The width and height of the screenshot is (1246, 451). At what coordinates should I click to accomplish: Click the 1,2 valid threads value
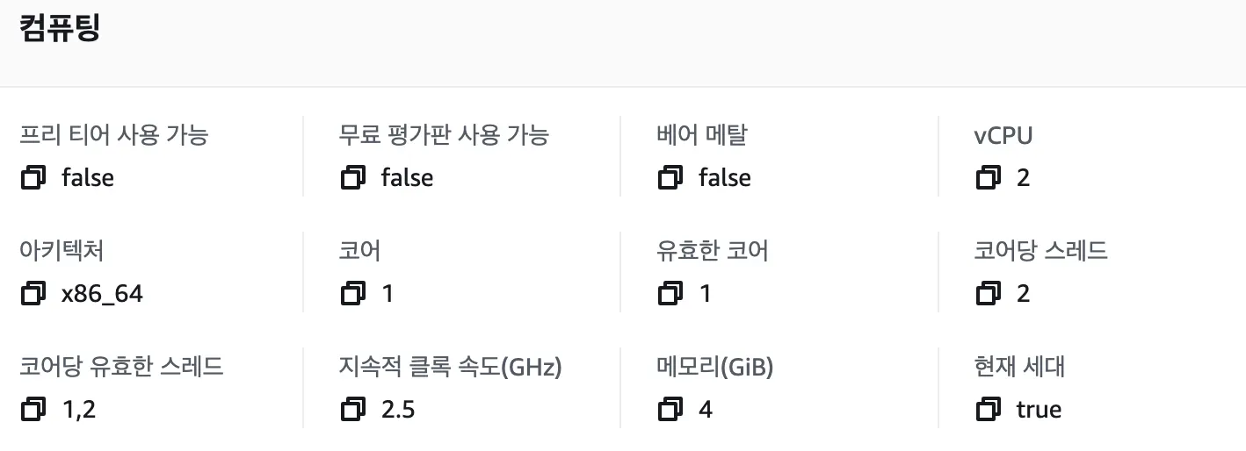click(78, 410)
